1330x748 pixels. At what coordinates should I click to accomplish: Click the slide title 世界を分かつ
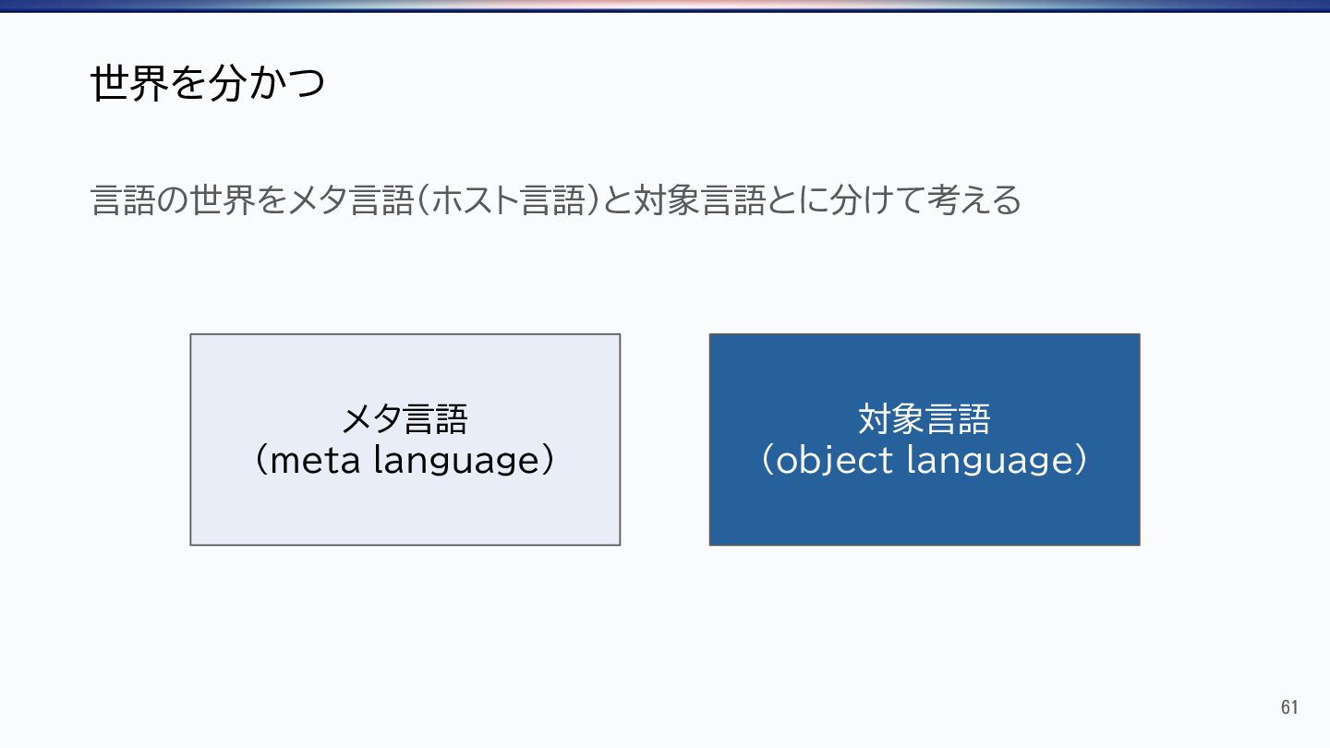pyautogui.click(x=208, y=84)
